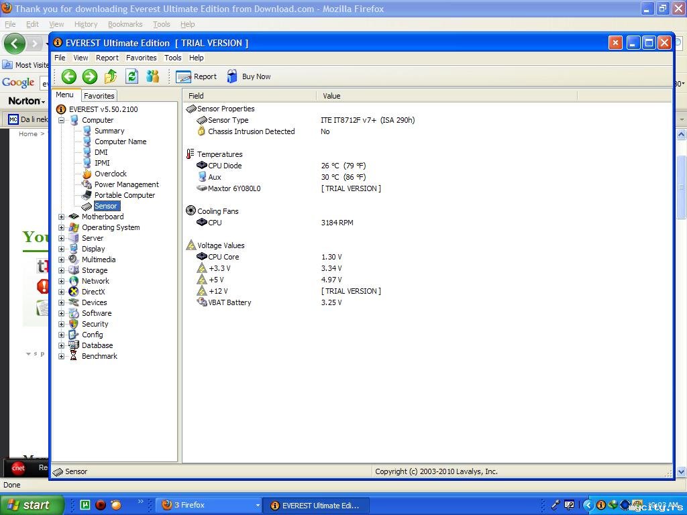Select the CPU Diode temperature row
687x515 pixels.
[225, 166]
